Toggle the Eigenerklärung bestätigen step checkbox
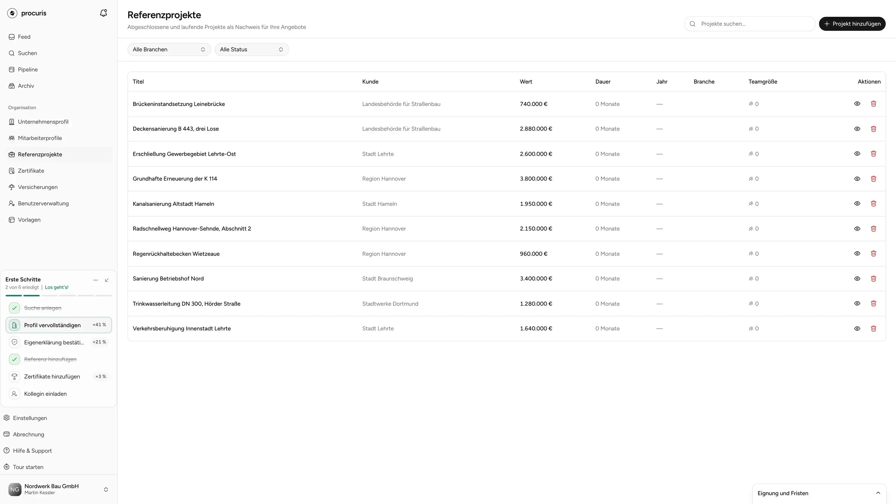896x504 pixels. pyautogui.click(x=14, y=342)
